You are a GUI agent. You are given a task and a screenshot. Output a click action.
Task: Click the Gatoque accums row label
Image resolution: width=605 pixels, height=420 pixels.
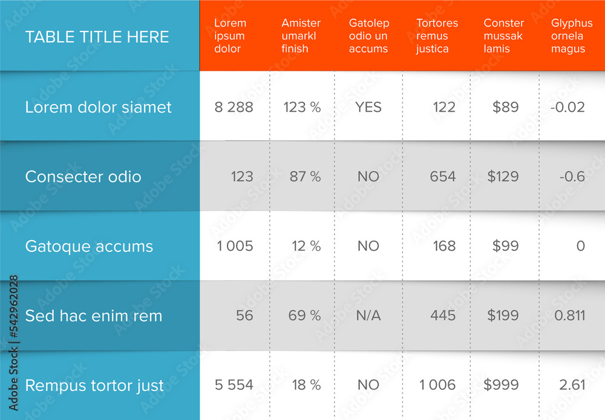click(x=89, y=246)
